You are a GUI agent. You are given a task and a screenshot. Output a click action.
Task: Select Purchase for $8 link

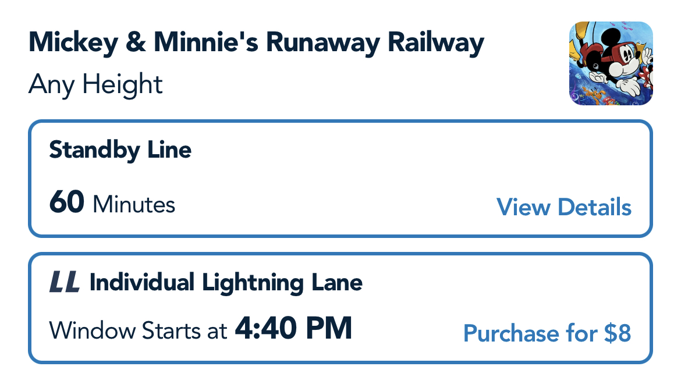tap(547, 333)
